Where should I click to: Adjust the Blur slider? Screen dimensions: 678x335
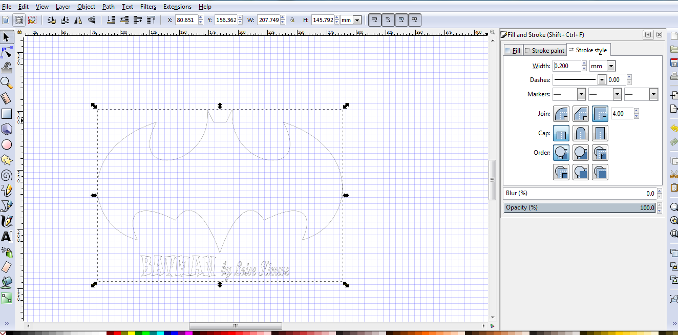[579, 193]
